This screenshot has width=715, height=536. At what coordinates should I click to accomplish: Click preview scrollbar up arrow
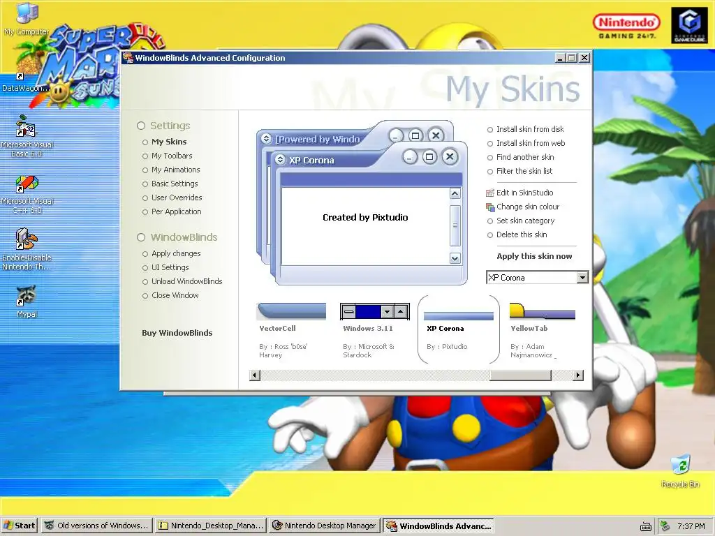point(455,193)
